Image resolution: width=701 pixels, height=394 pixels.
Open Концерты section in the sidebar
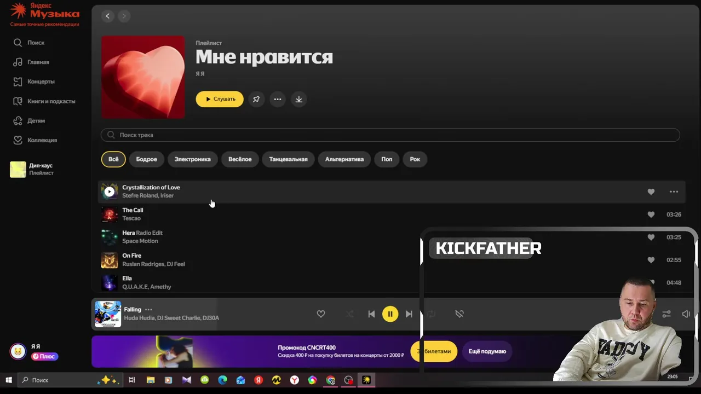pos(34,82)
